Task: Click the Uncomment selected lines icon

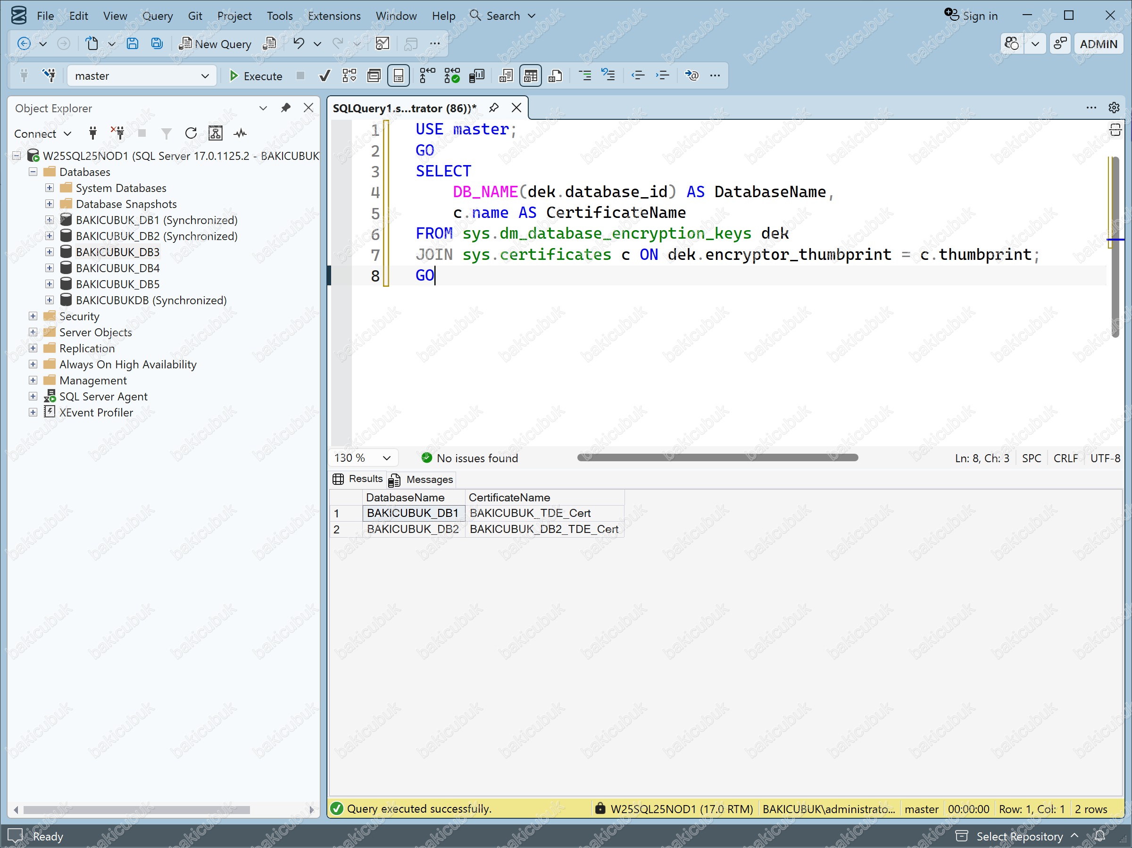Action: 608,76
